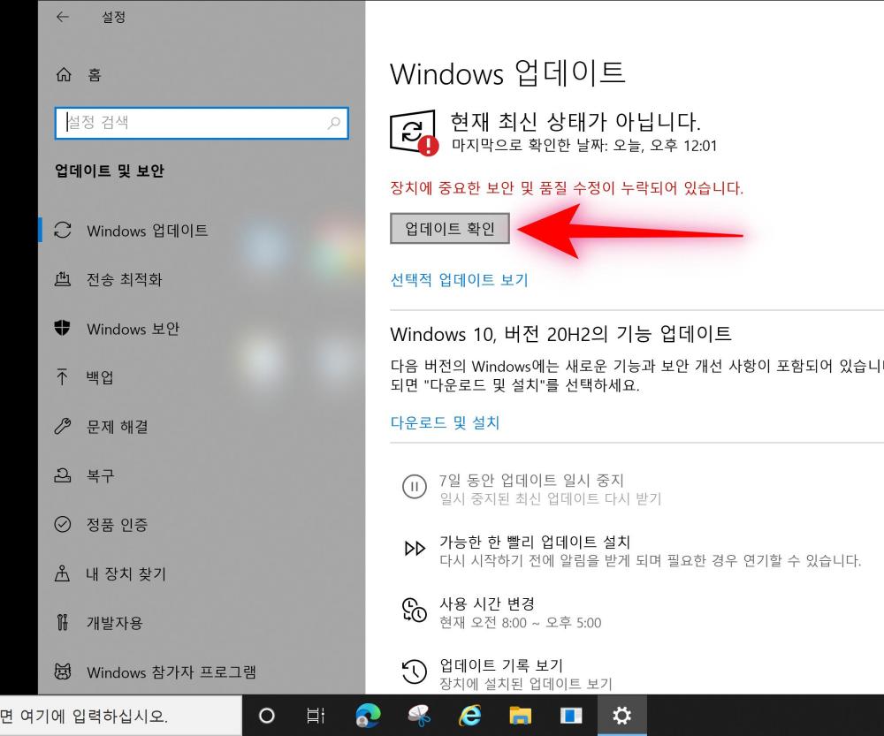Click the 참가자 프로그램 cat icon

pyautogui.click(x=63, y=672)
